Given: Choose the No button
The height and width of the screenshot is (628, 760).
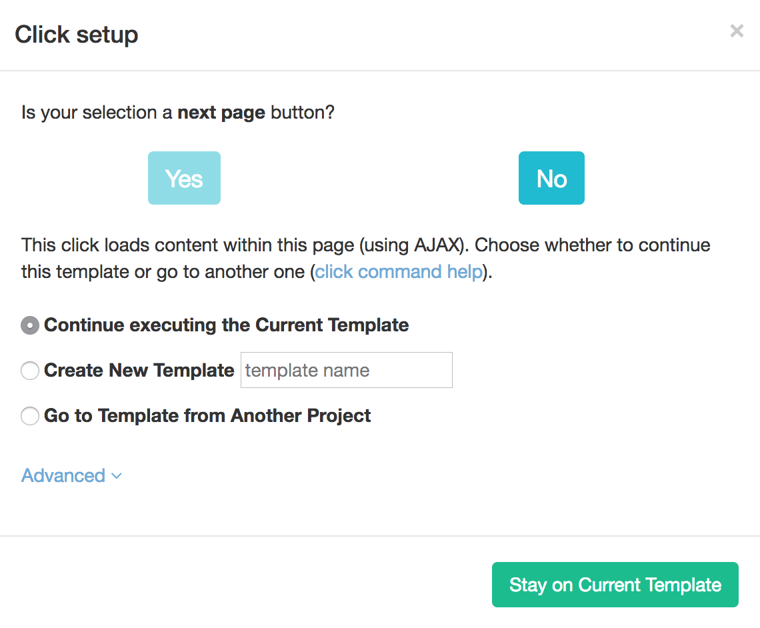Looking at the screenshot, I should 551,178.
